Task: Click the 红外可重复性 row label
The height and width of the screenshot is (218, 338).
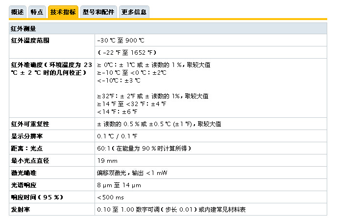Action: (x=30, y=124)
